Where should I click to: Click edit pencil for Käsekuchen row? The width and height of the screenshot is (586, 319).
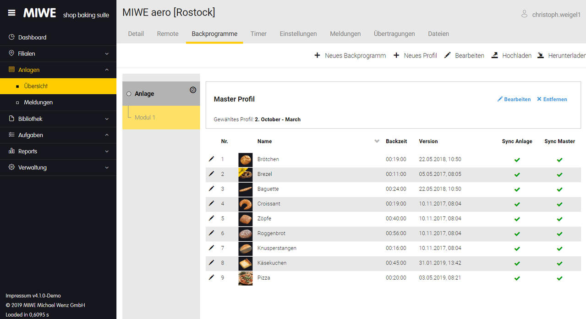[x=211, y=263]
